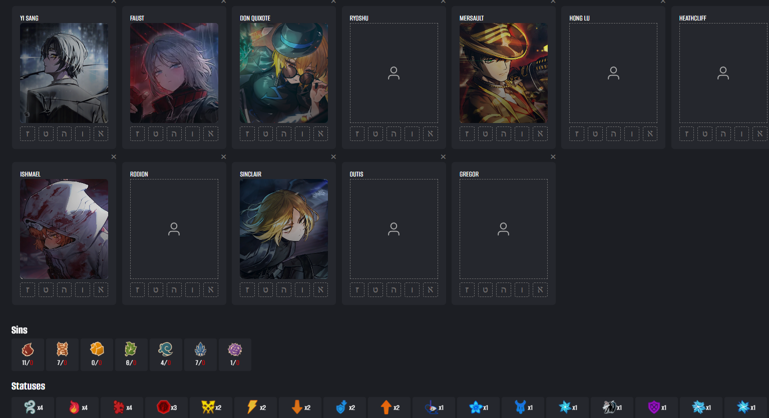Open Mersault's identity portrait

tap(504, 73)
